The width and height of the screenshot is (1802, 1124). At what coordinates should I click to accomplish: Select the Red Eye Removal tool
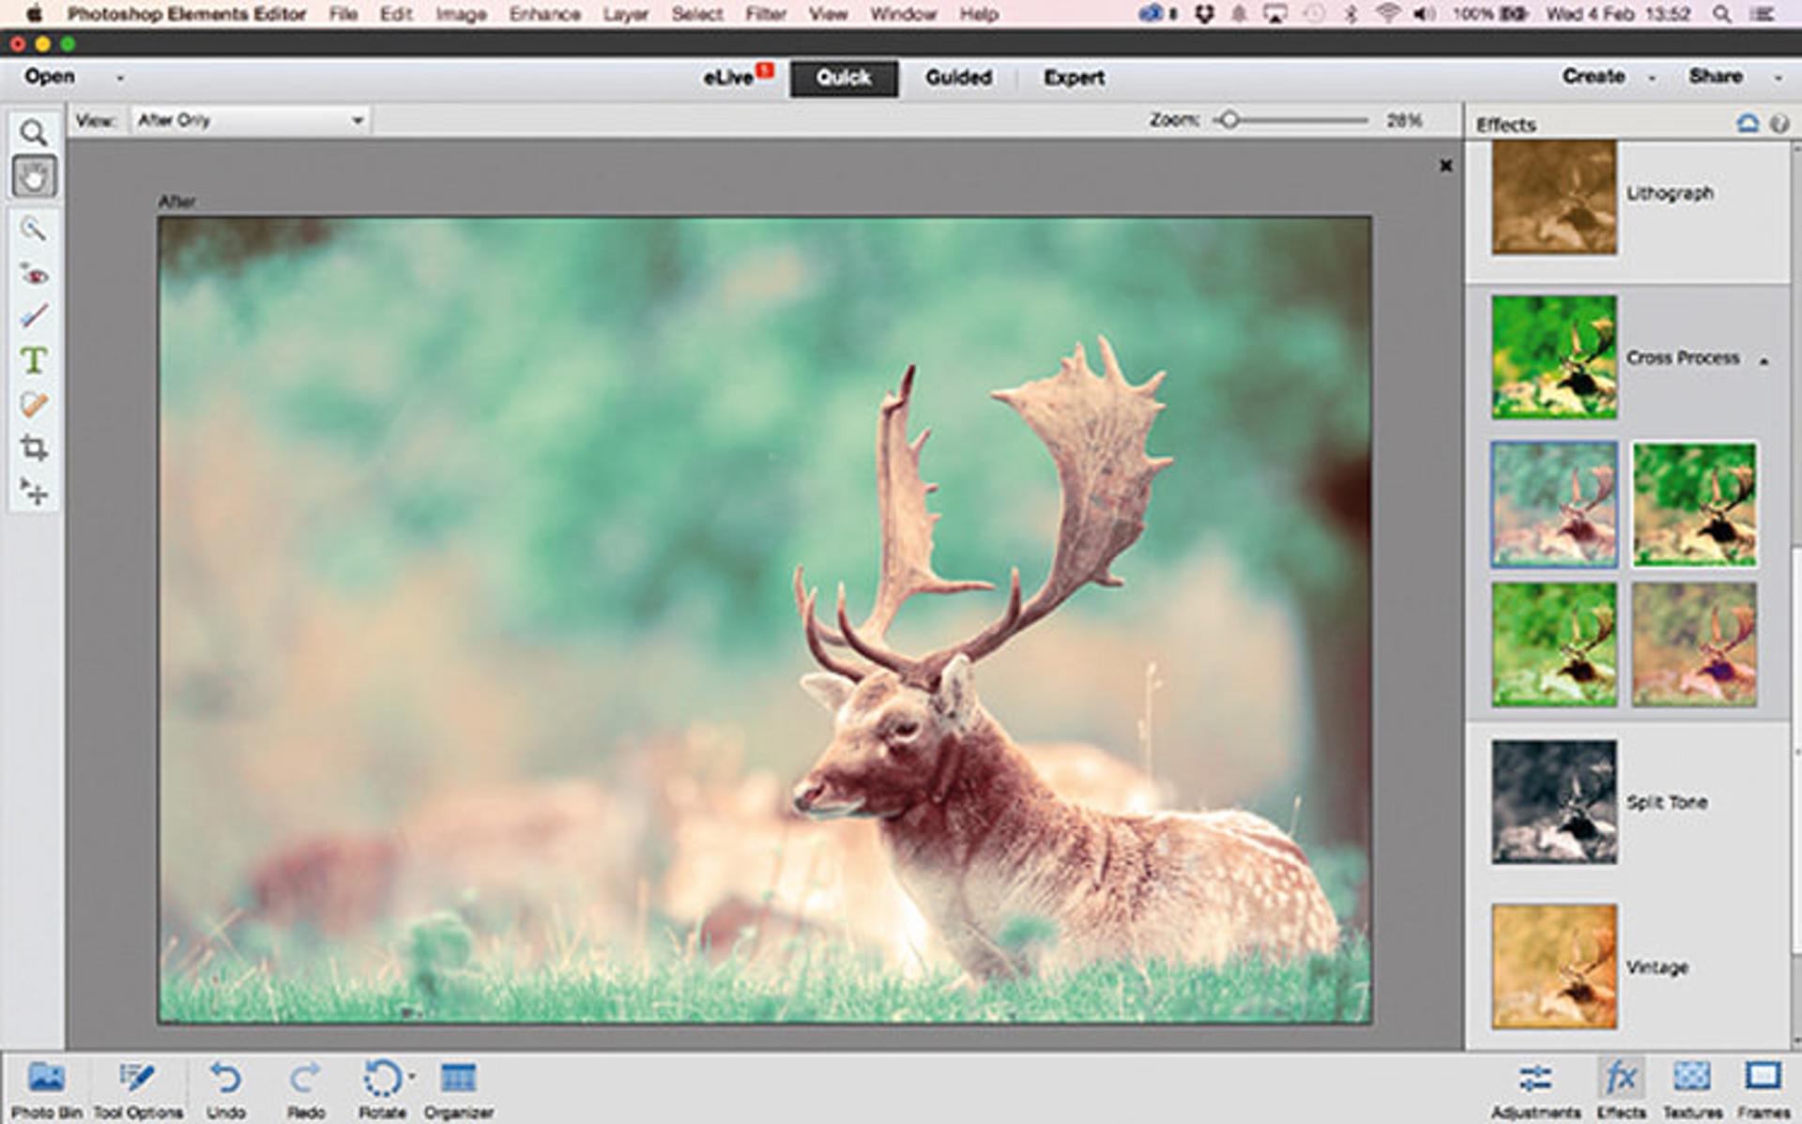(34, 274)
